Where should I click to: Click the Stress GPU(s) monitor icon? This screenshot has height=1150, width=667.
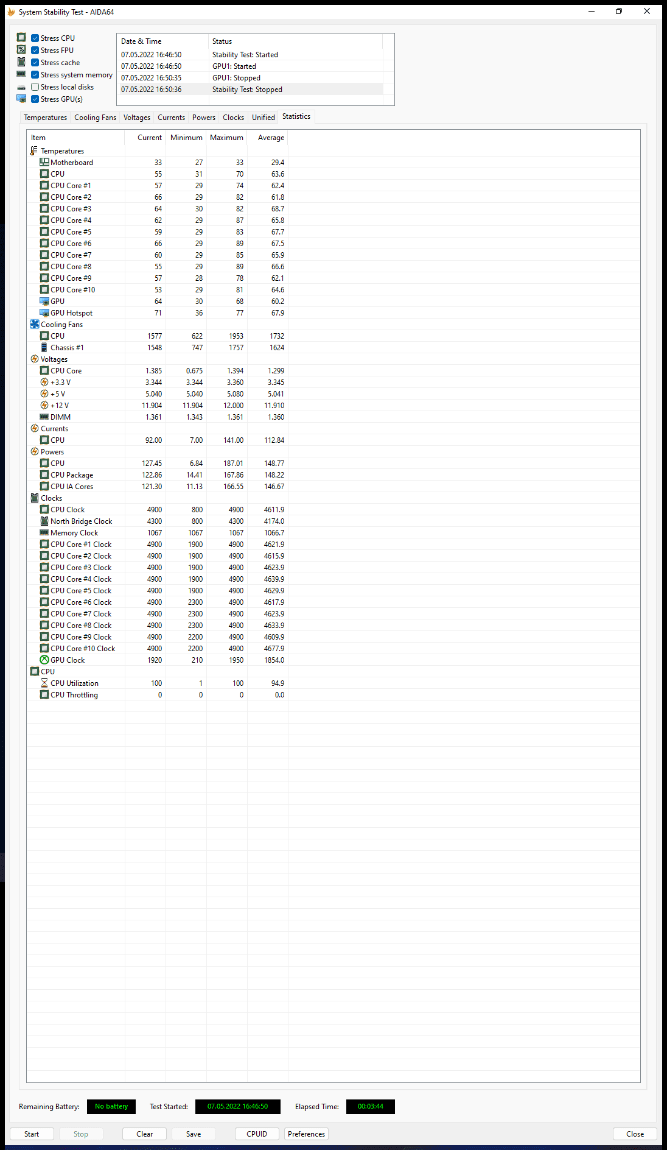coord(21,99)
